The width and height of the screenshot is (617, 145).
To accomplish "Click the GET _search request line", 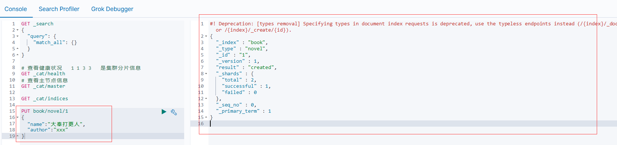I will pyautogui.click(x=37, y=24).
